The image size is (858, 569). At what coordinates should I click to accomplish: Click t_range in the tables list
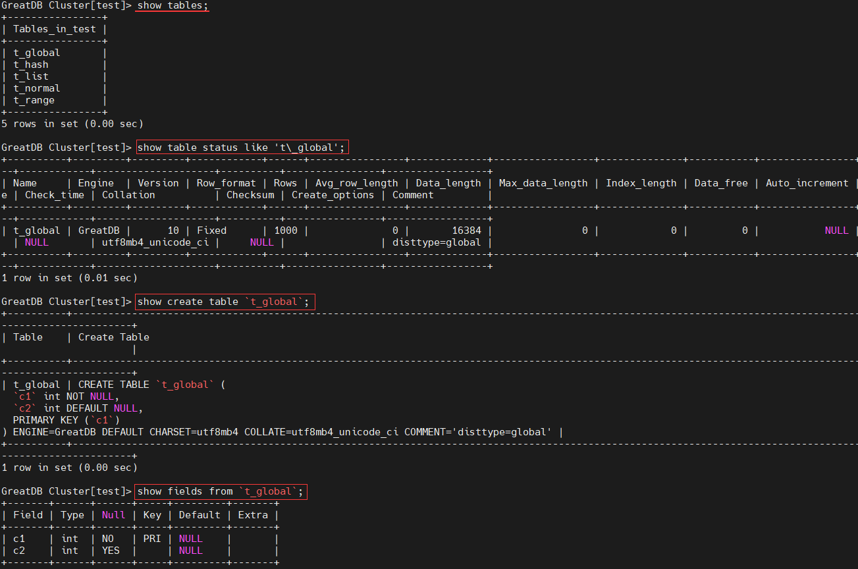coord(34,100)
